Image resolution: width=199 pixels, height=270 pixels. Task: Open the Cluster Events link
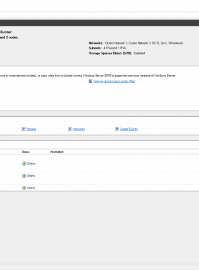pos(129,129)
